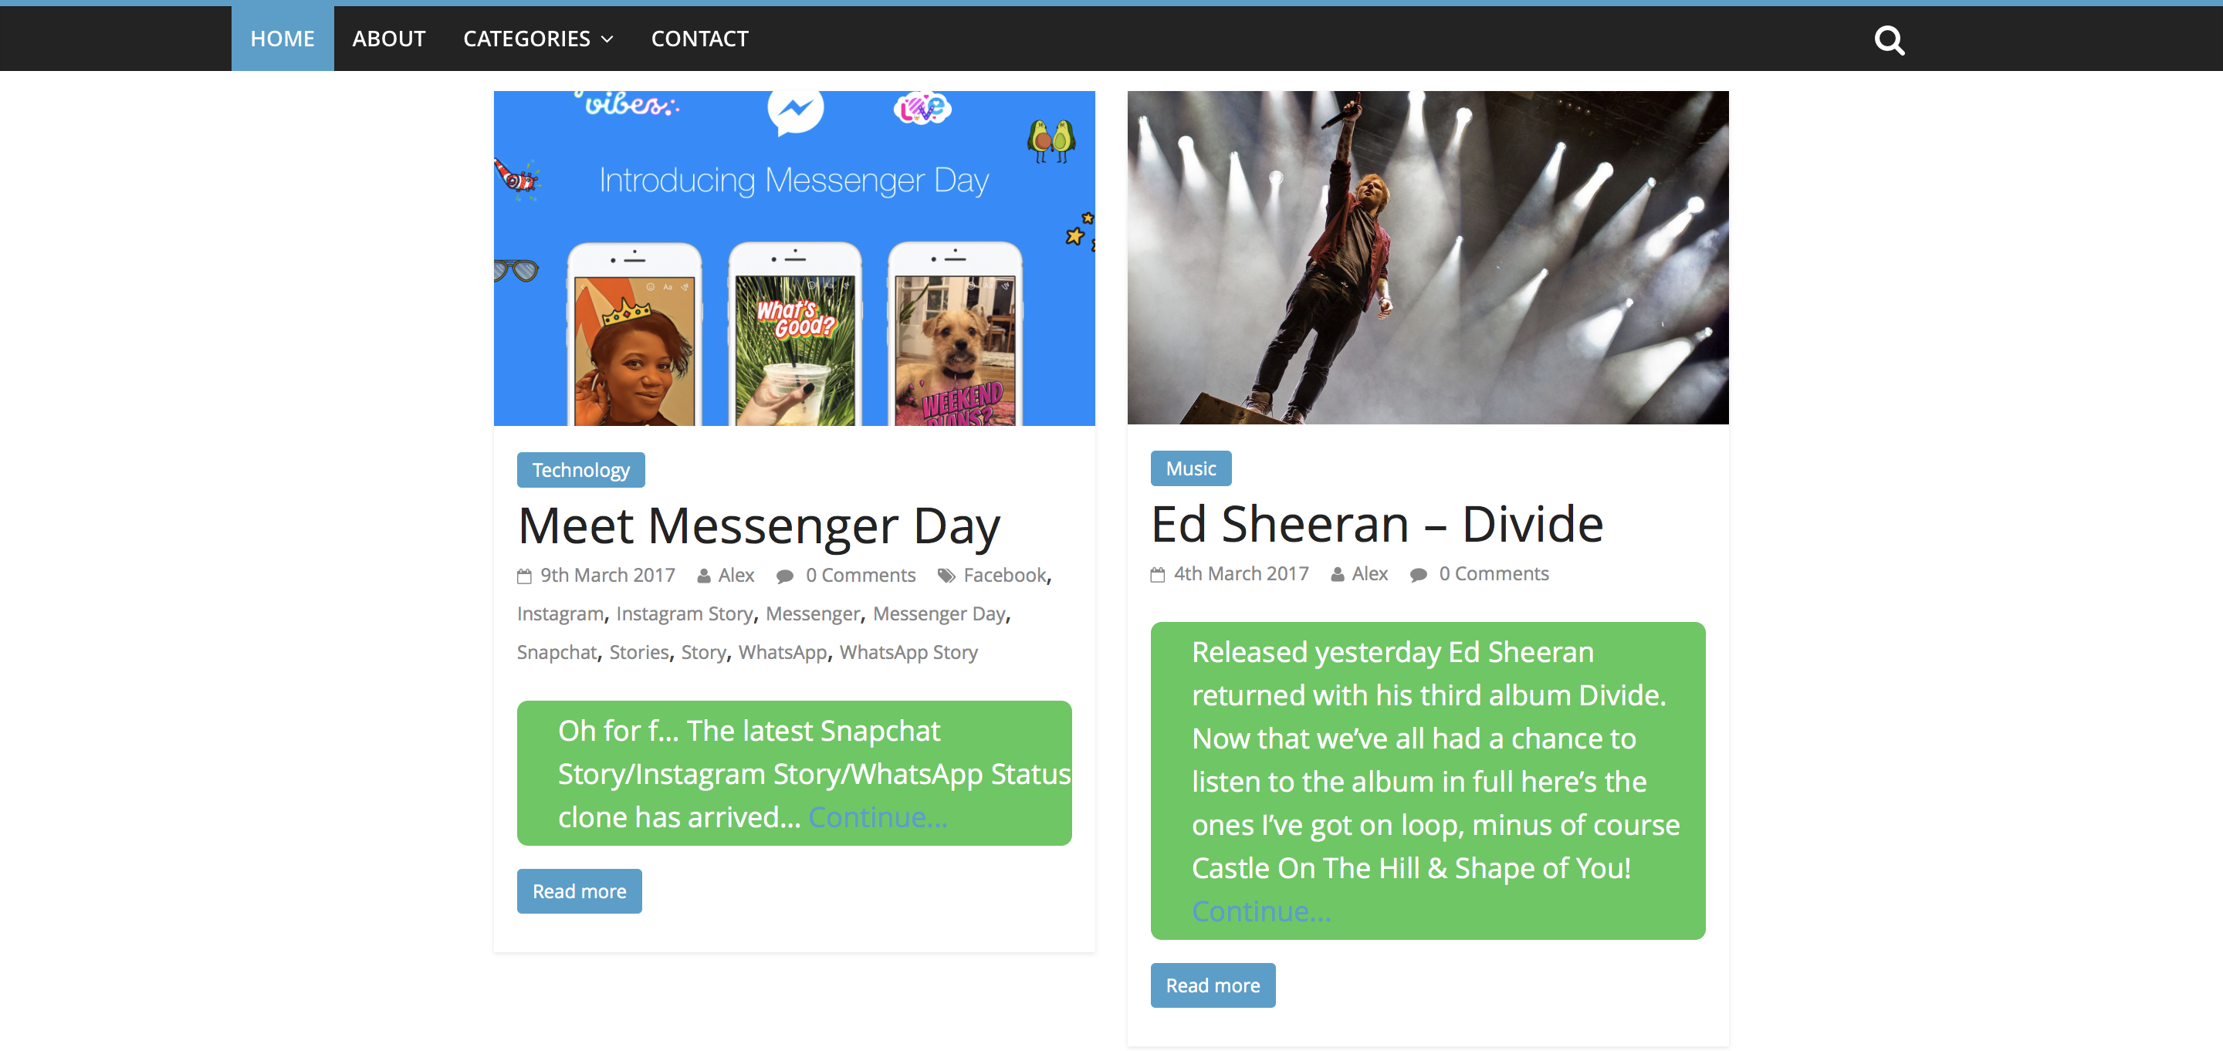Select the WhatsApp tag
The image size is (2223, 1051).
click(x=783, y=653)
